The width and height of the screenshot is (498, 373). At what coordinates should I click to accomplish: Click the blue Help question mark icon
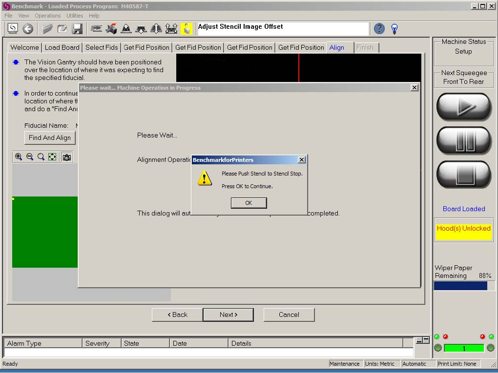click(x=379, y=29)
